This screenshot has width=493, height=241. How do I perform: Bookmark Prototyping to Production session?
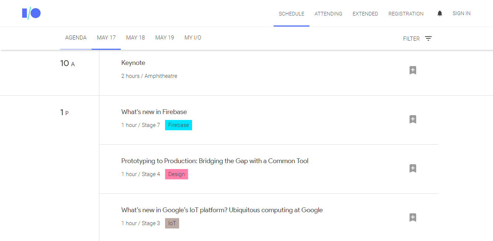tap(413, 168)
